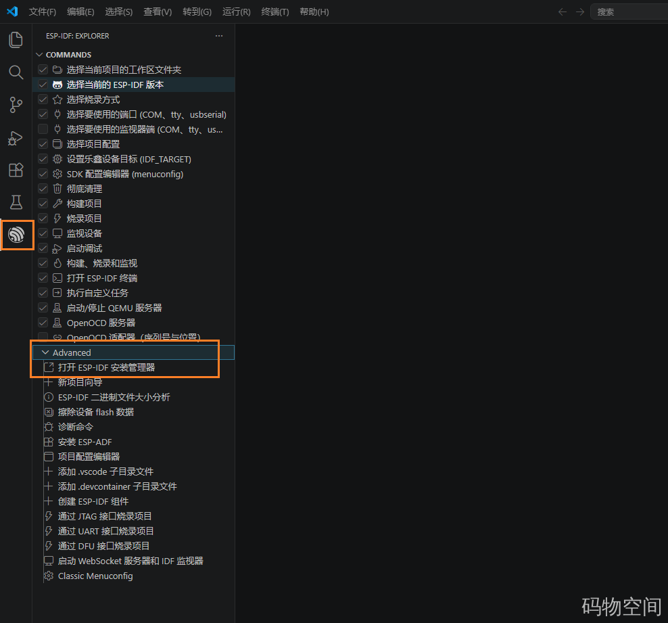Click the go forward arrow
The height and width of the screenshot is (623, 668).
pos(580,12)
